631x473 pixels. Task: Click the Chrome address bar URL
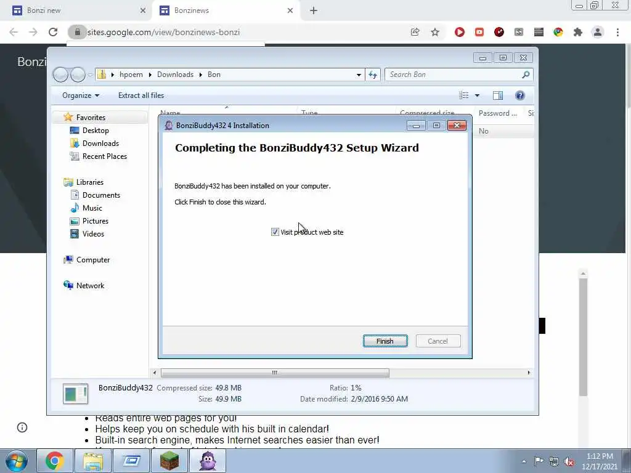[x=163, y=32]
